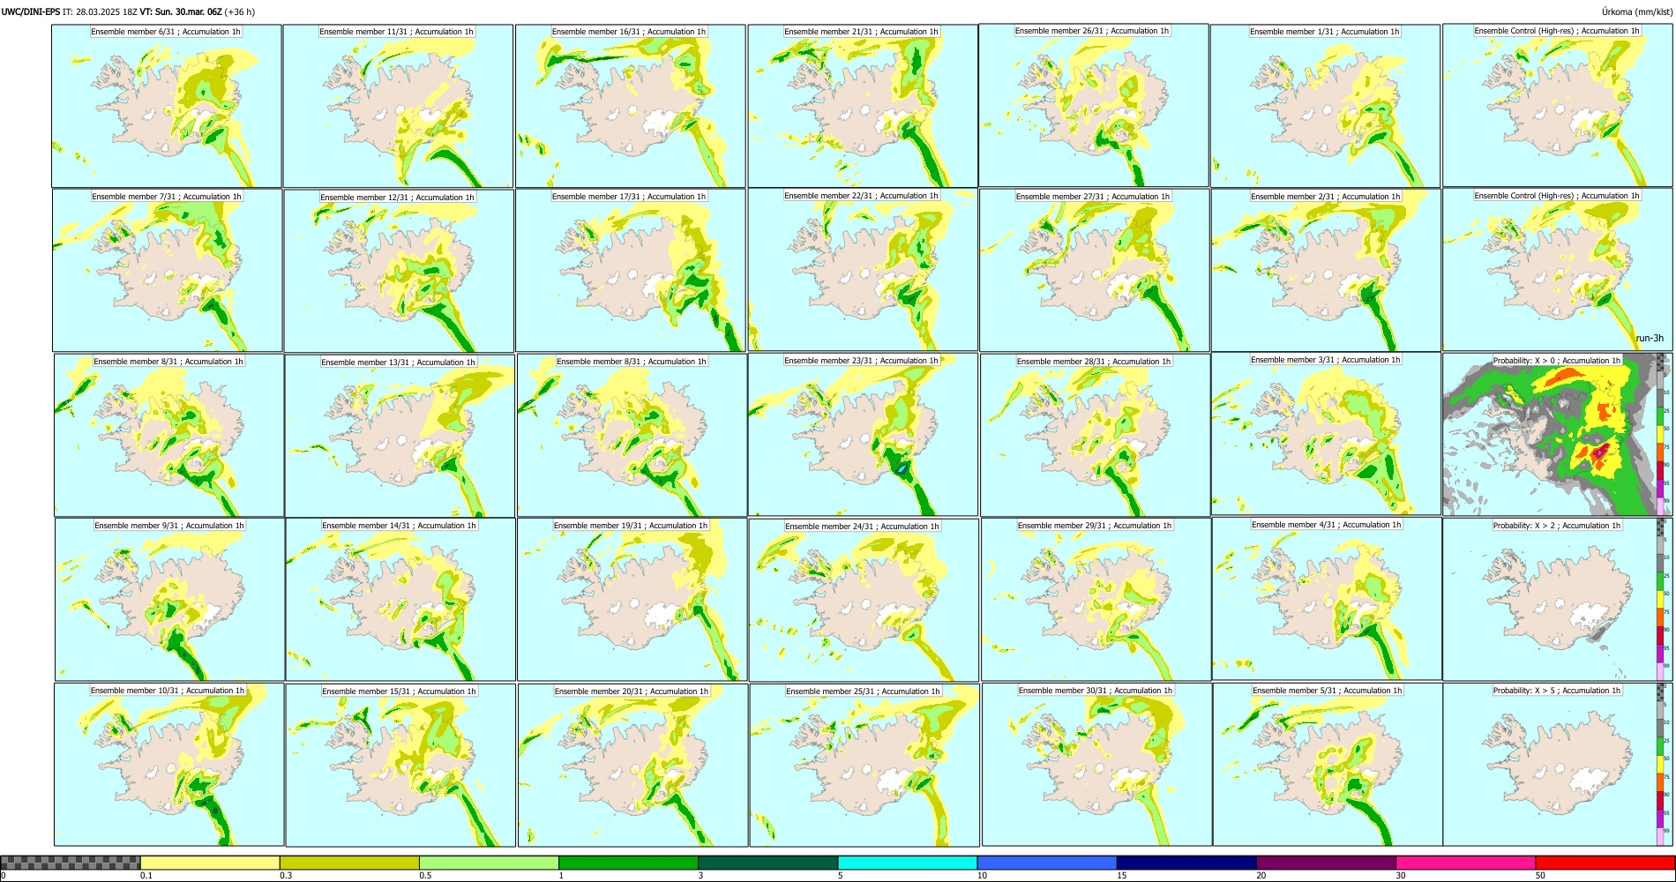Pick the olive 0.3–0.5 legend swatch

349,863
